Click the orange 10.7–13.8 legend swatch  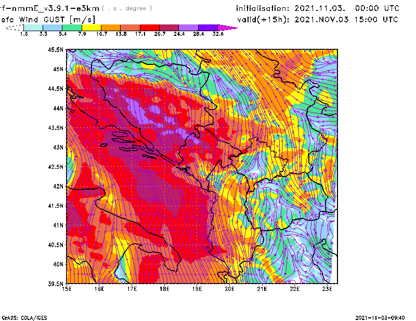[111, 28]
